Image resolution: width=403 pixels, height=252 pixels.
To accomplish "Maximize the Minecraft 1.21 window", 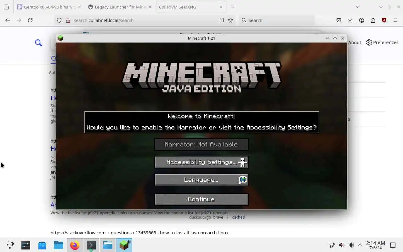I will [x=335, y=38].
